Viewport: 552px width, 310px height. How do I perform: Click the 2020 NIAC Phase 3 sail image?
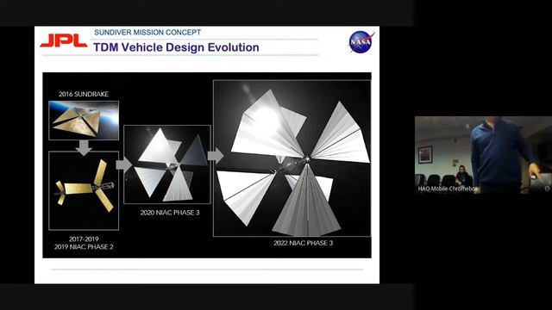pyautogui.click(x=167, y=164)
